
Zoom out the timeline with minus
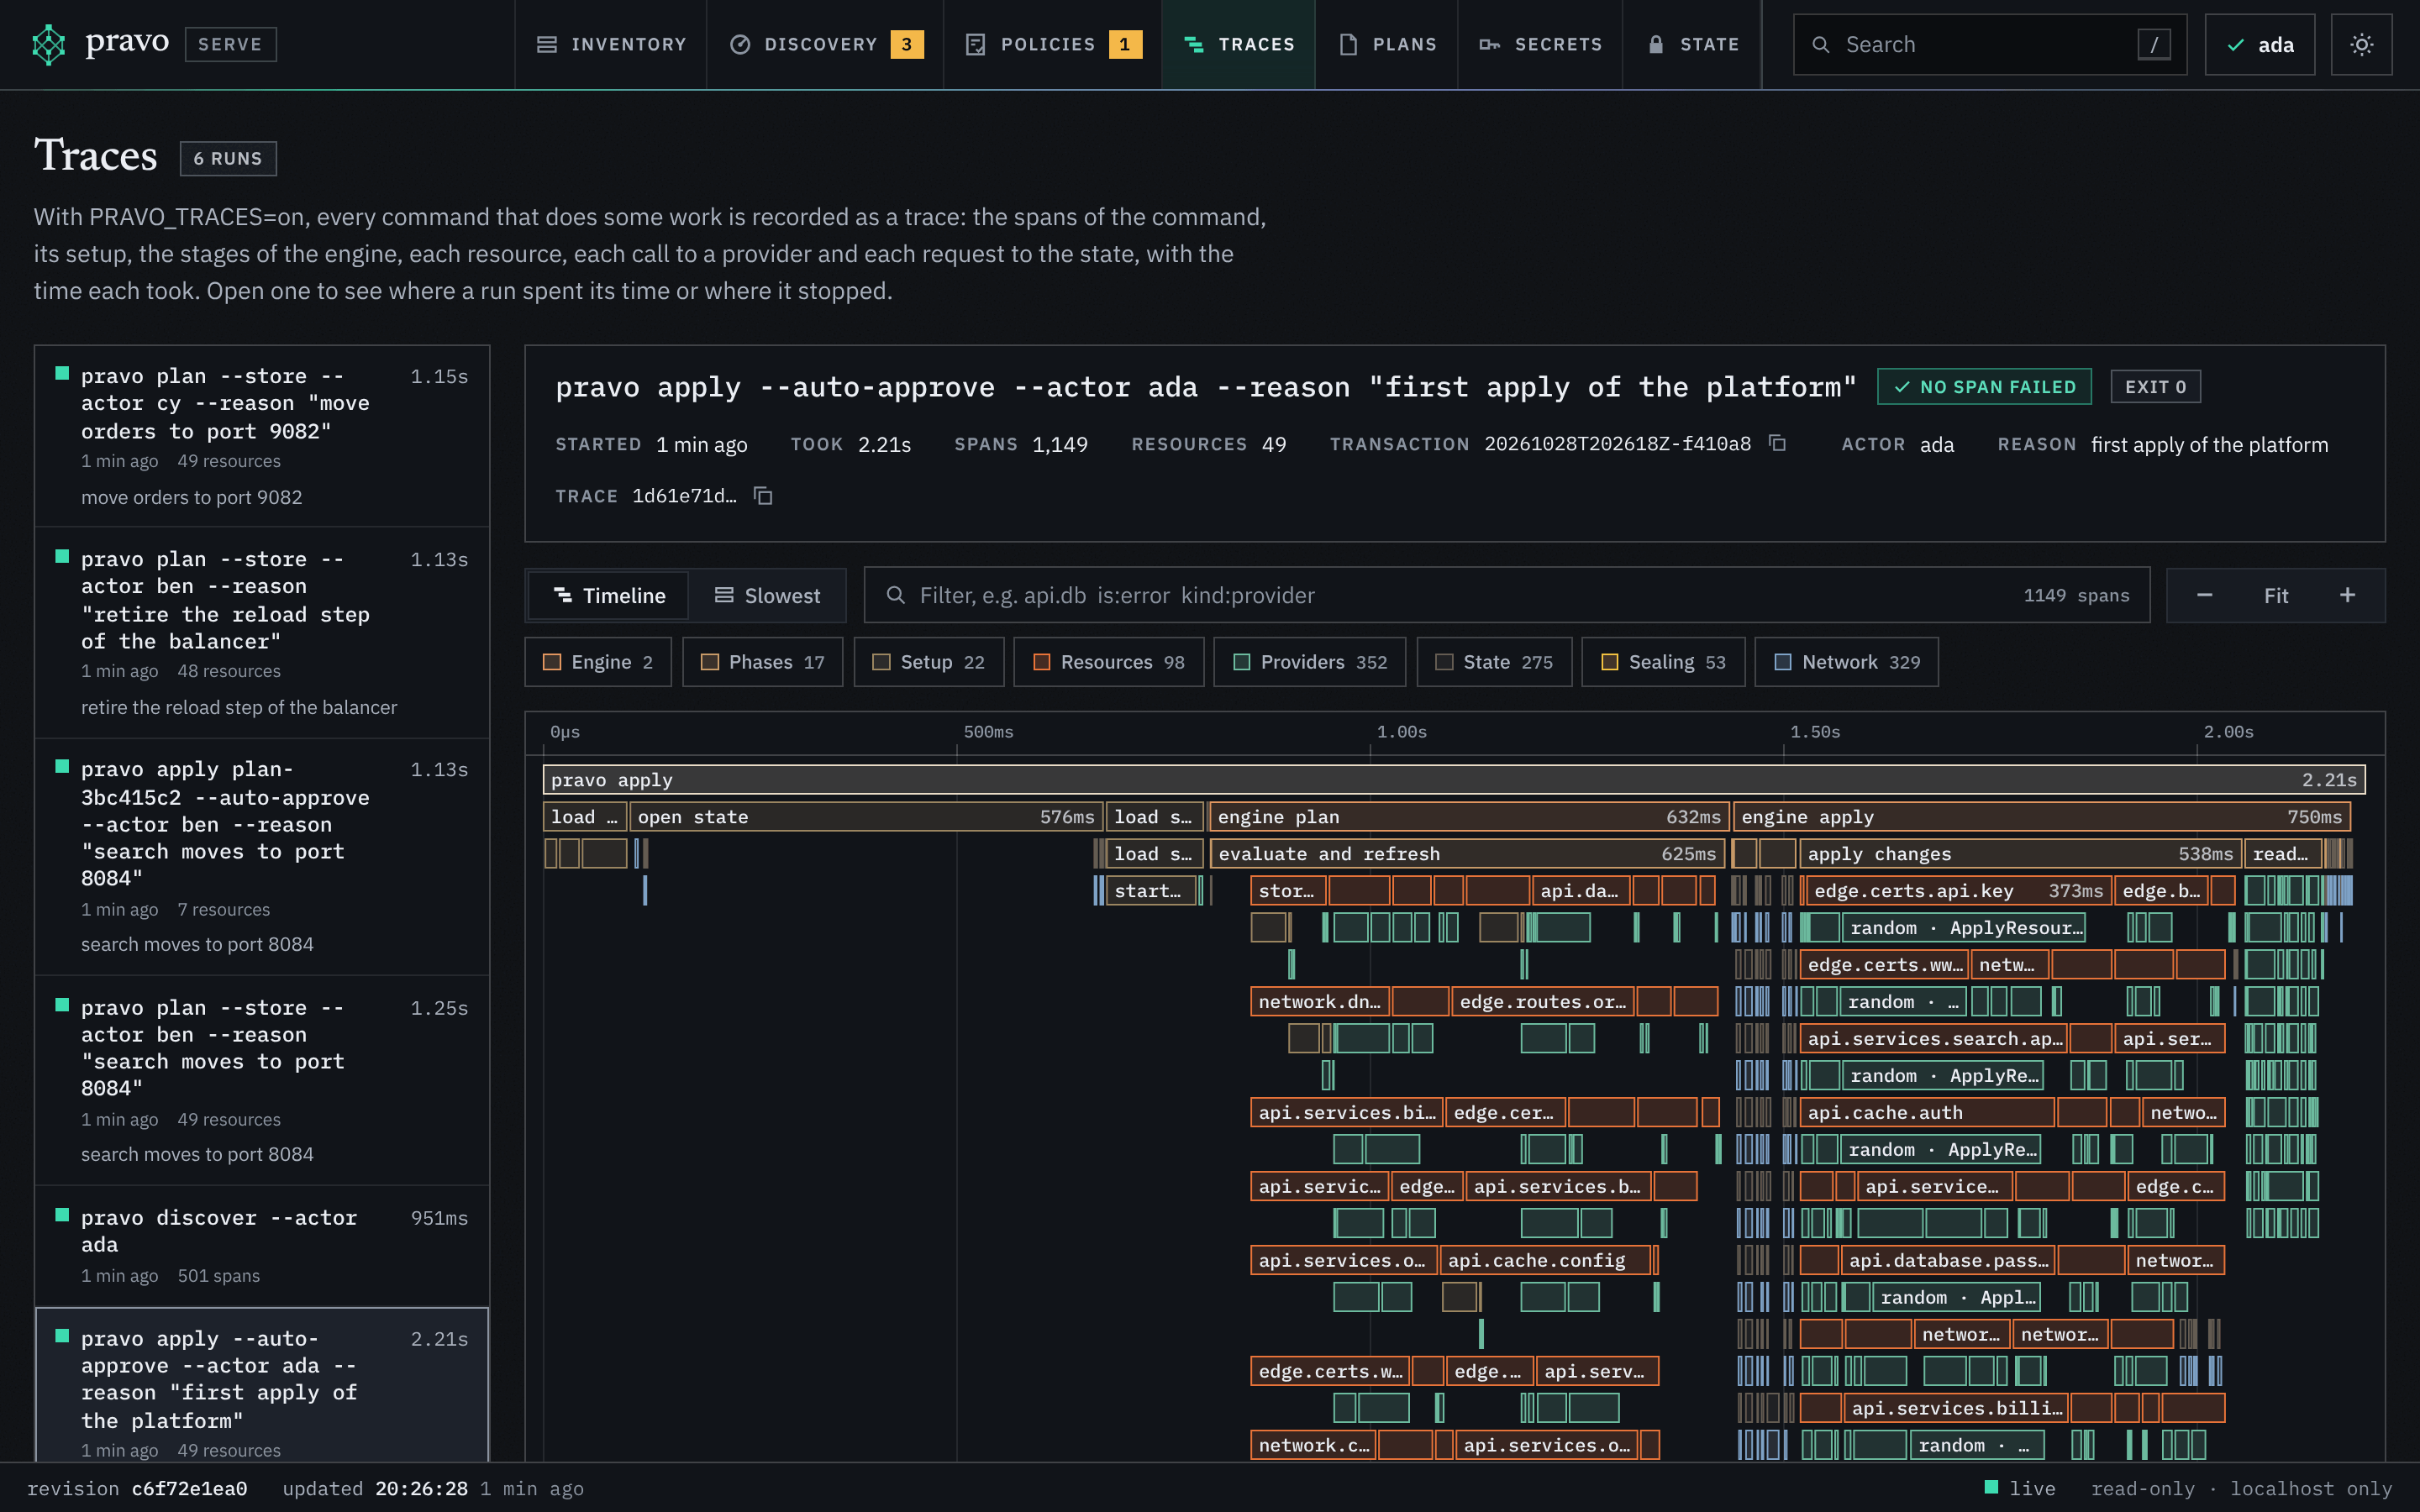coord(2204,595)
